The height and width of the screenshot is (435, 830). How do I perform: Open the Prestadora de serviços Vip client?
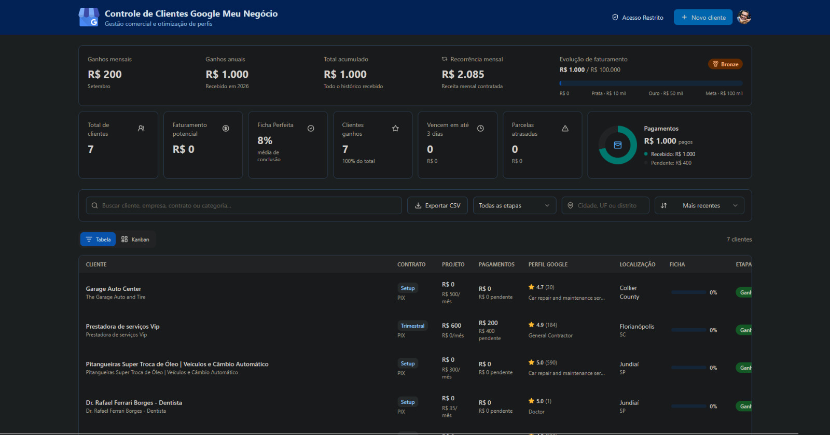click(122, 327)
